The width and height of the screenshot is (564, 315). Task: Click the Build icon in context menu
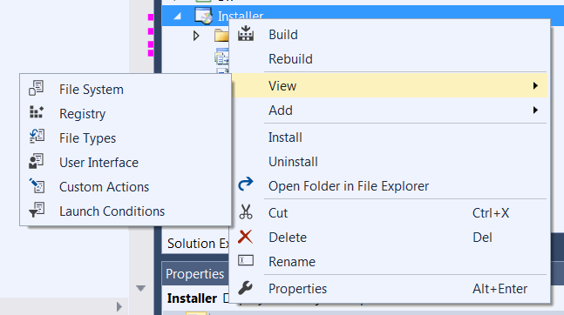(246, 34)
